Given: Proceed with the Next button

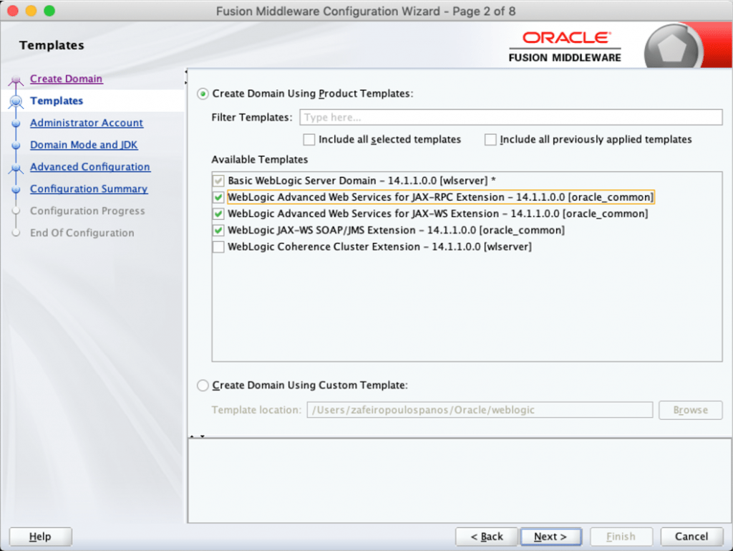Looking at the screenshot, I should [x=550, y=537].
